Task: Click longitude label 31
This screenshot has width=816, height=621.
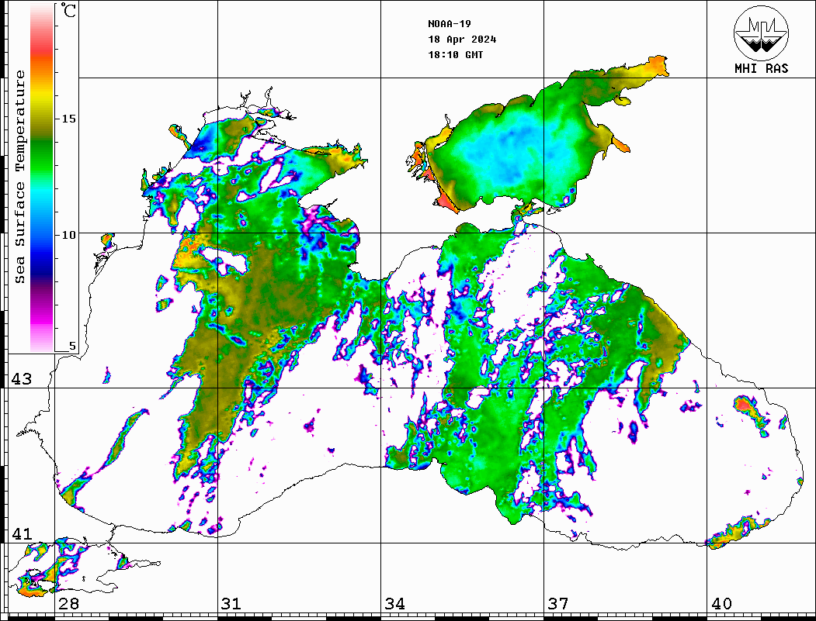Action: coord(231,604)
